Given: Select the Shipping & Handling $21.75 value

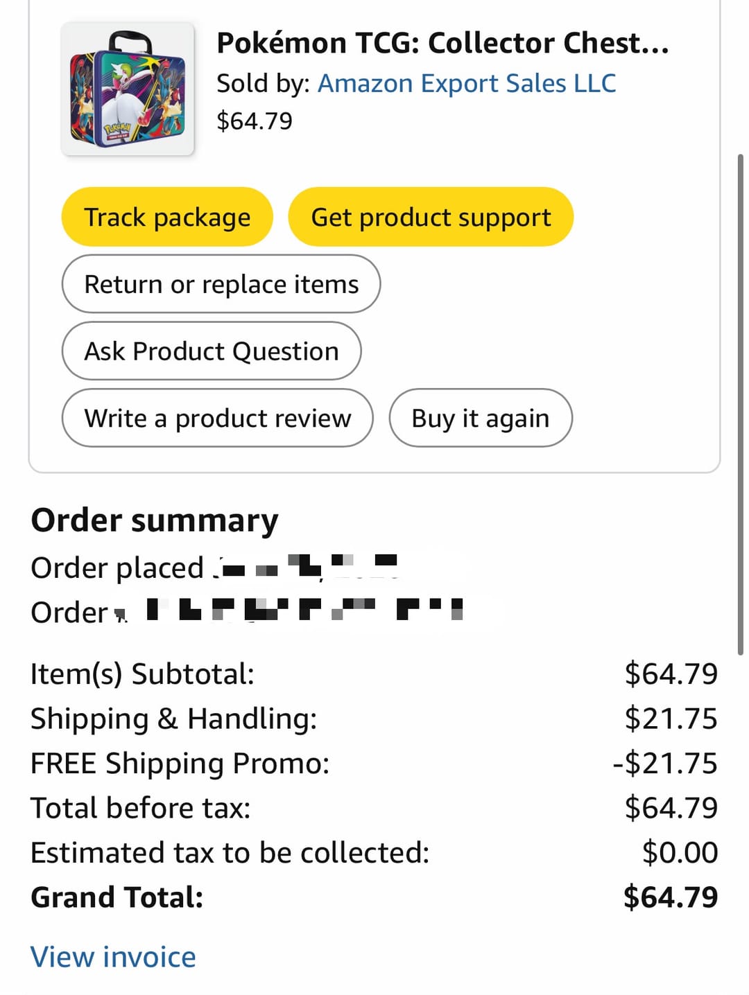Looking at the screenshot, I should point(671,719).
